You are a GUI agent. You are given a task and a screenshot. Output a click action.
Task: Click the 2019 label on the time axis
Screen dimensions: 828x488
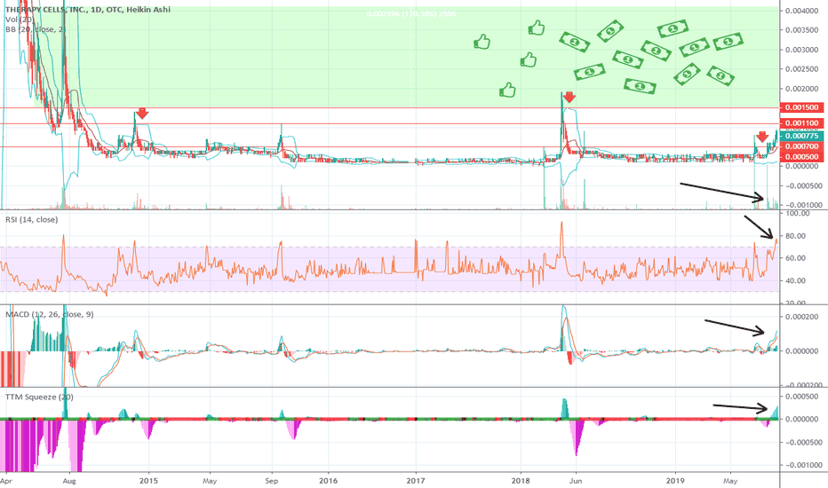tap(675, 481)
